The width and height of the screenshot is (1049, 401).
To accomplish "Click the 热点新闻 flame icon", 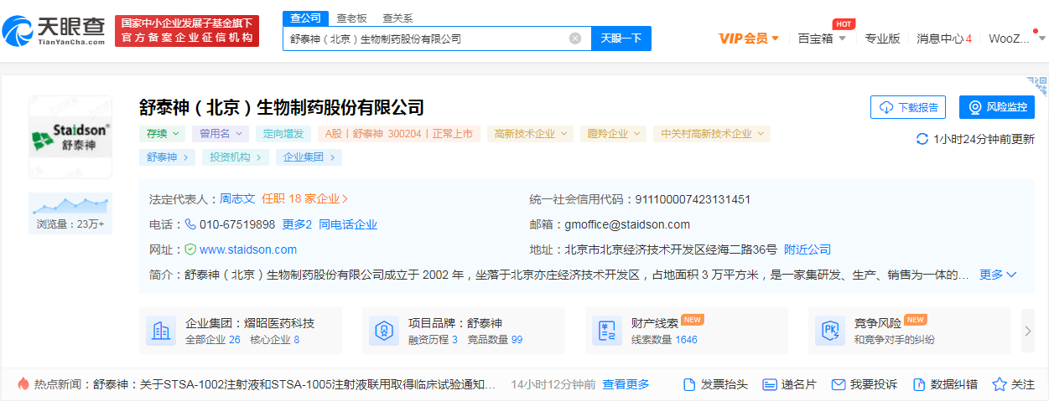I will pyautogui.click(x=23, y=384).
